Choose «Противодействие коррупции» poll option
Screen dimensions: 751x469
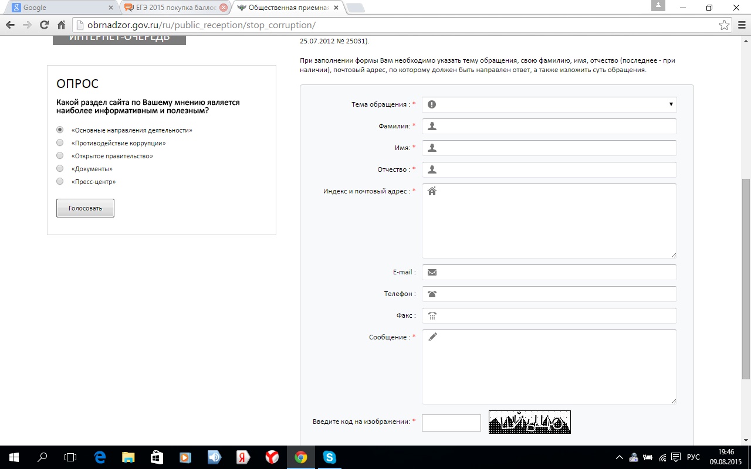tap(60, 143)
